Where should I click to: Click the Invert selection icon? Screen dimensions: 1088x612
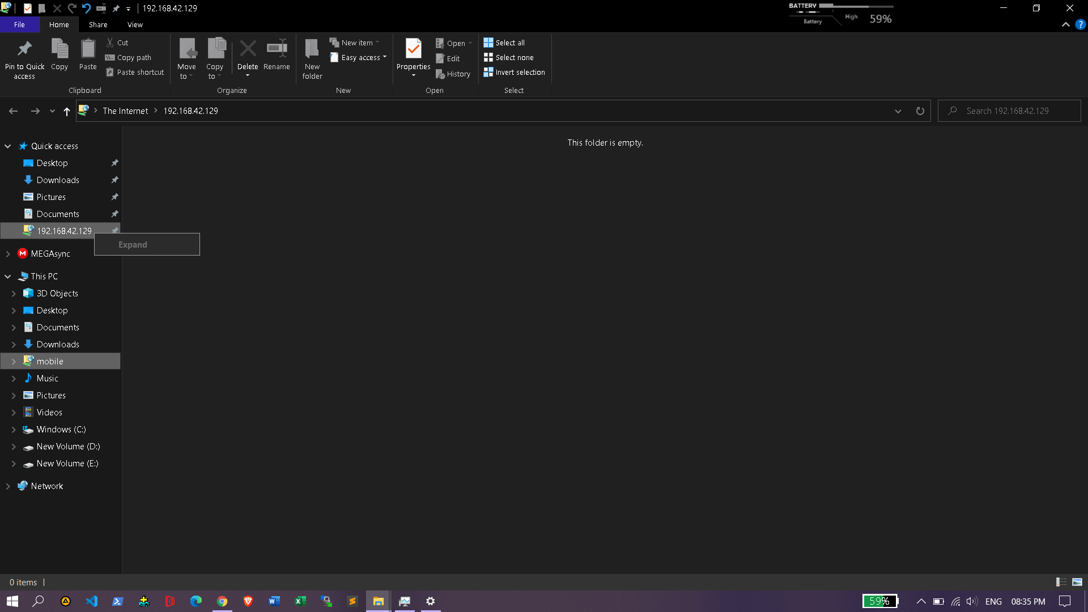[515, 72]
